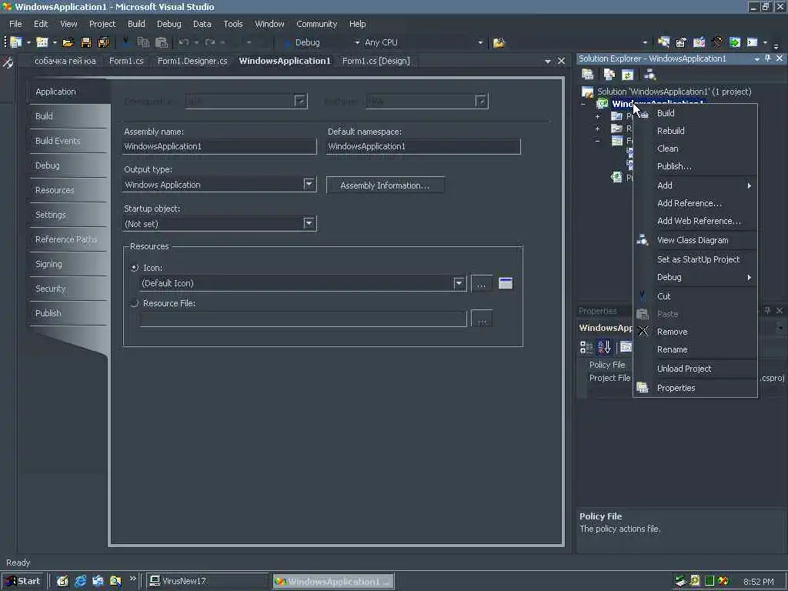Click the Save All toolbar icon
Screen dimensions: 788x591
(104, 43)
